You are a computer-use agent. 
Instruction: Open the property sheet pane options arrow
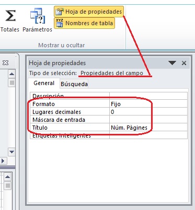[172, 63]
